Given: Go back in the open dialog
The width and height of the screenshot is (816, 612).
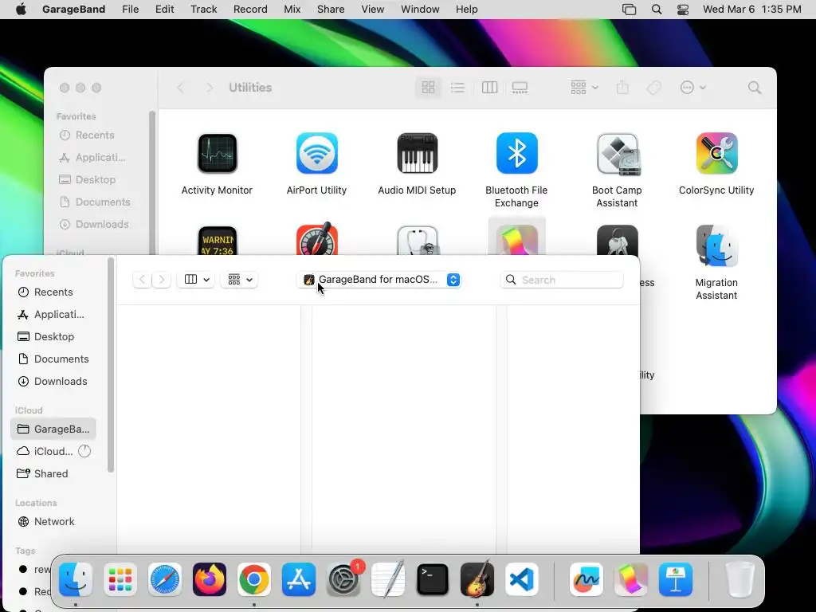Looking at the screenshot, I should [x=142, y=280].
